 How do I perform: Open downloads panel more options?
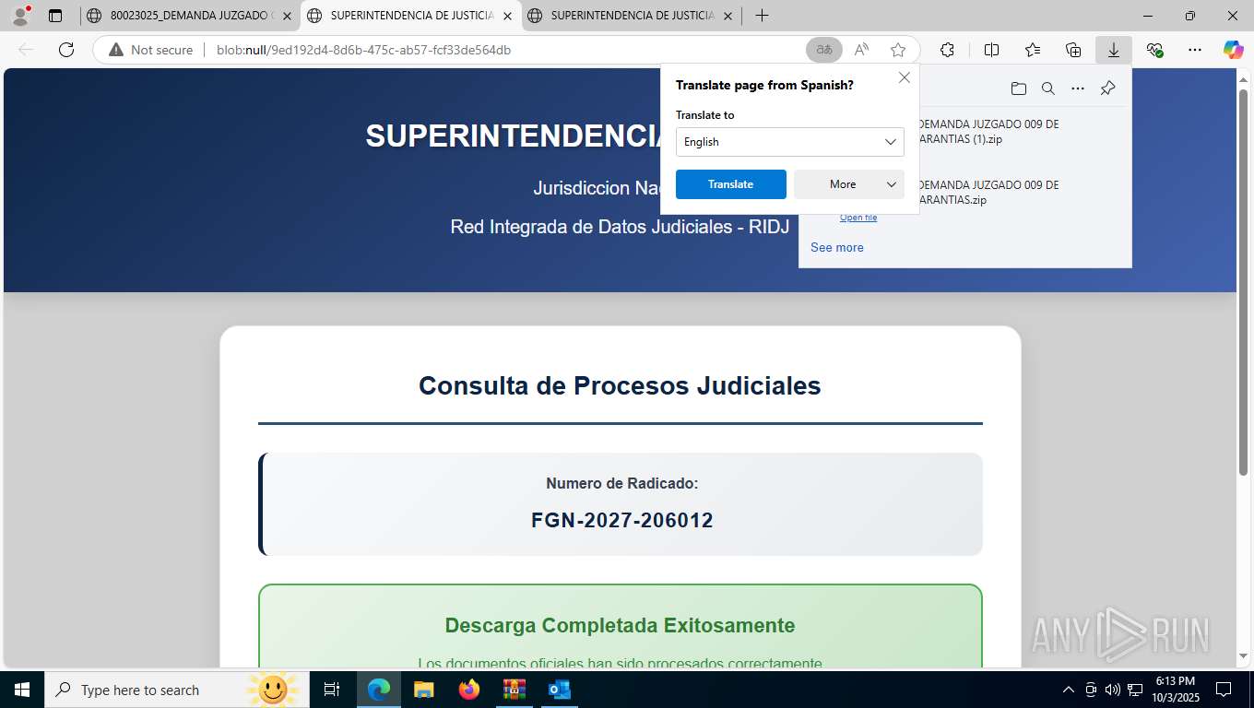pyautogui.click(x=1078, y=88)
